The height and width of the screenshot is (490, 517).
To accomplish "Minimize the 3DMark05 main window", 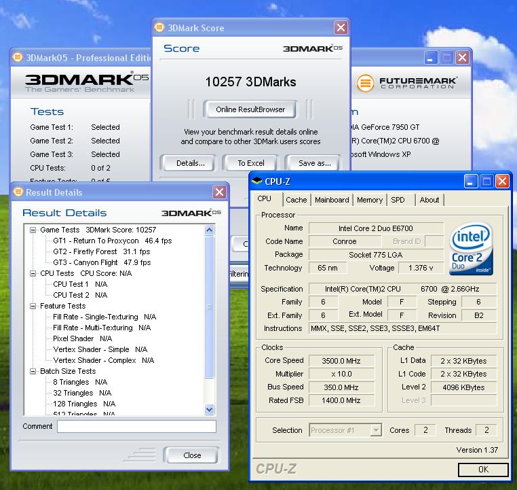I will pyautogui.click(x=431, y=58).
